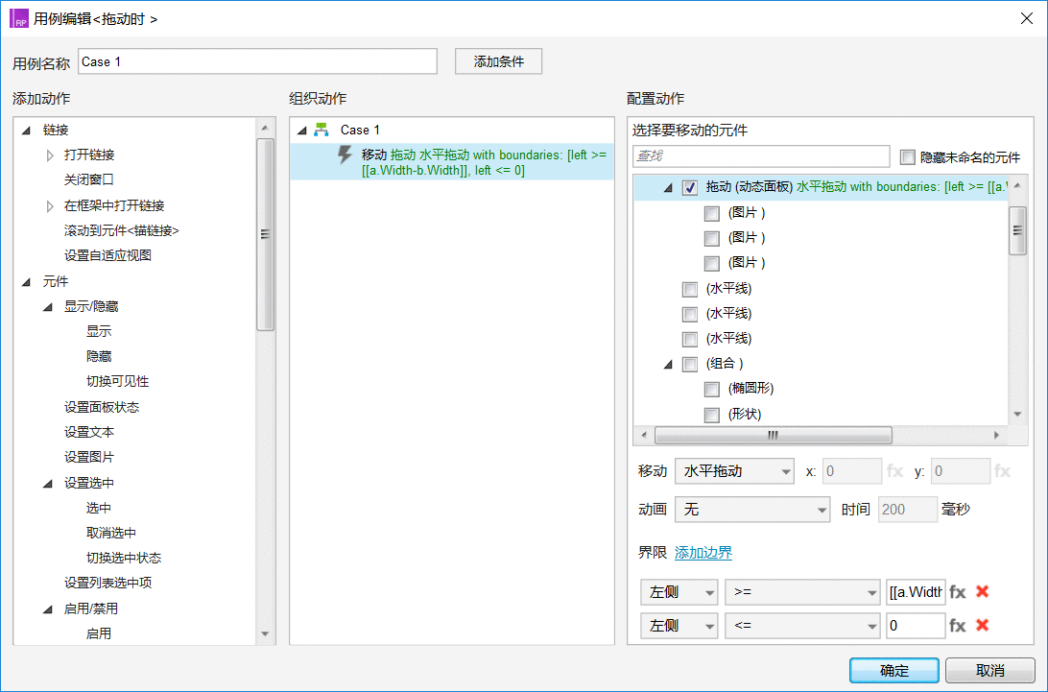Select the 移动 拖动 action row
Screen dimensions: 1048x692
click(452, 162)
